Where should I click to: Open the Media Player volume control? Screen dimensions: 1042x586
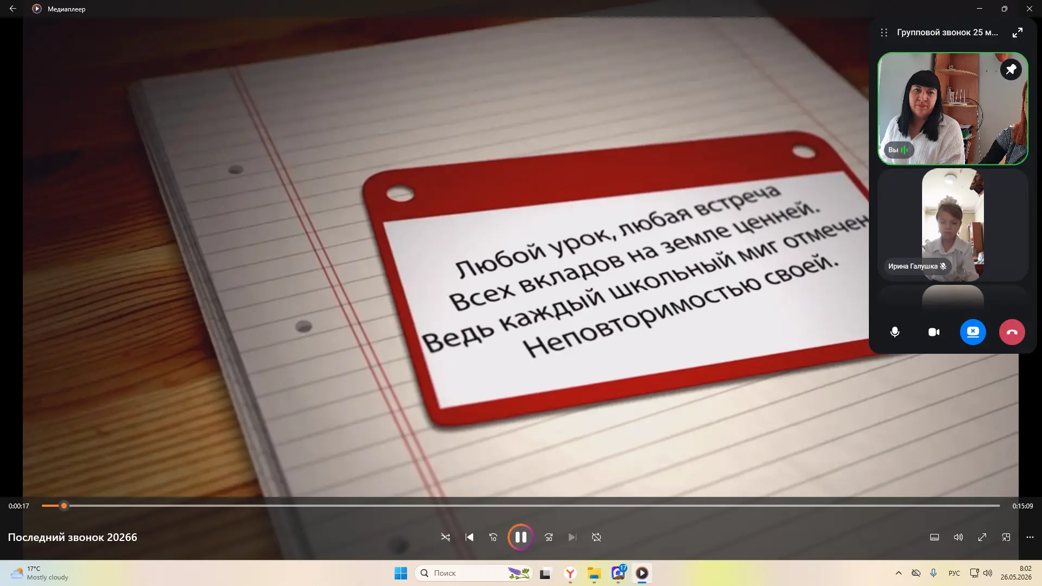958,537
